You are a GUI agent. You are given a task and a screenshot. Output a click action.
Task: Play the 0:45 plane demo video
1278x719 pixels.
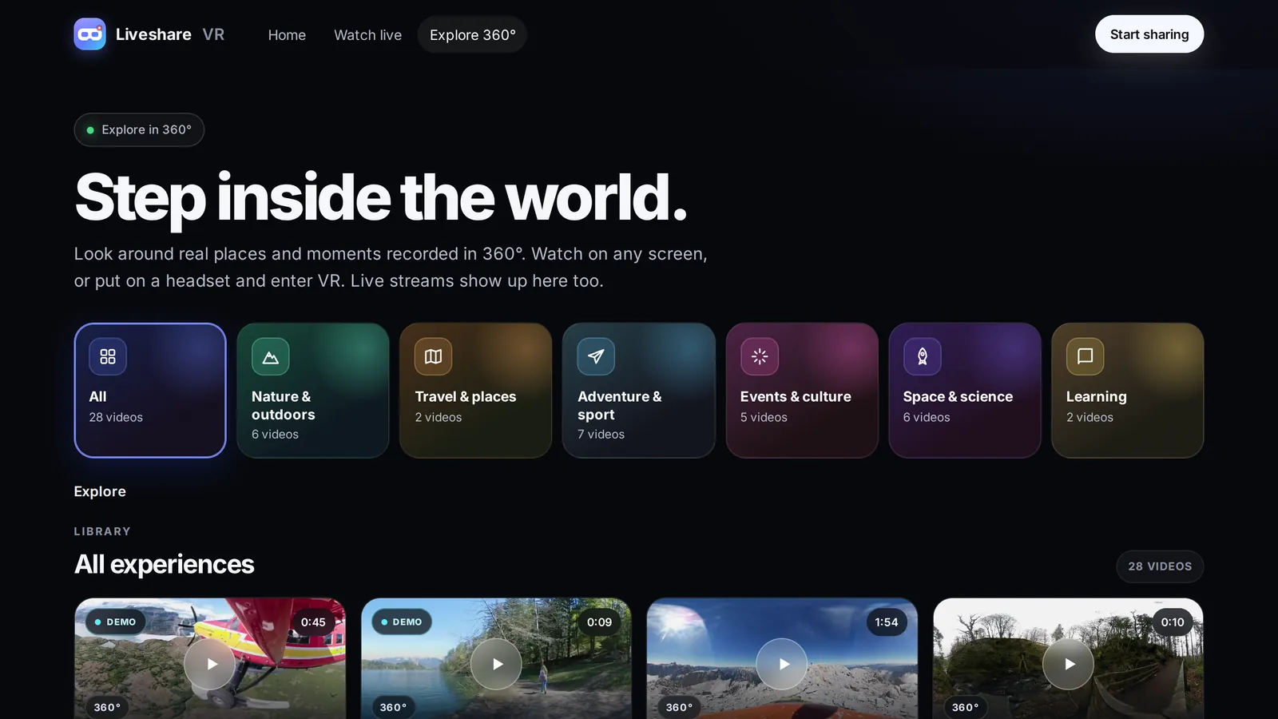[210, 664]
